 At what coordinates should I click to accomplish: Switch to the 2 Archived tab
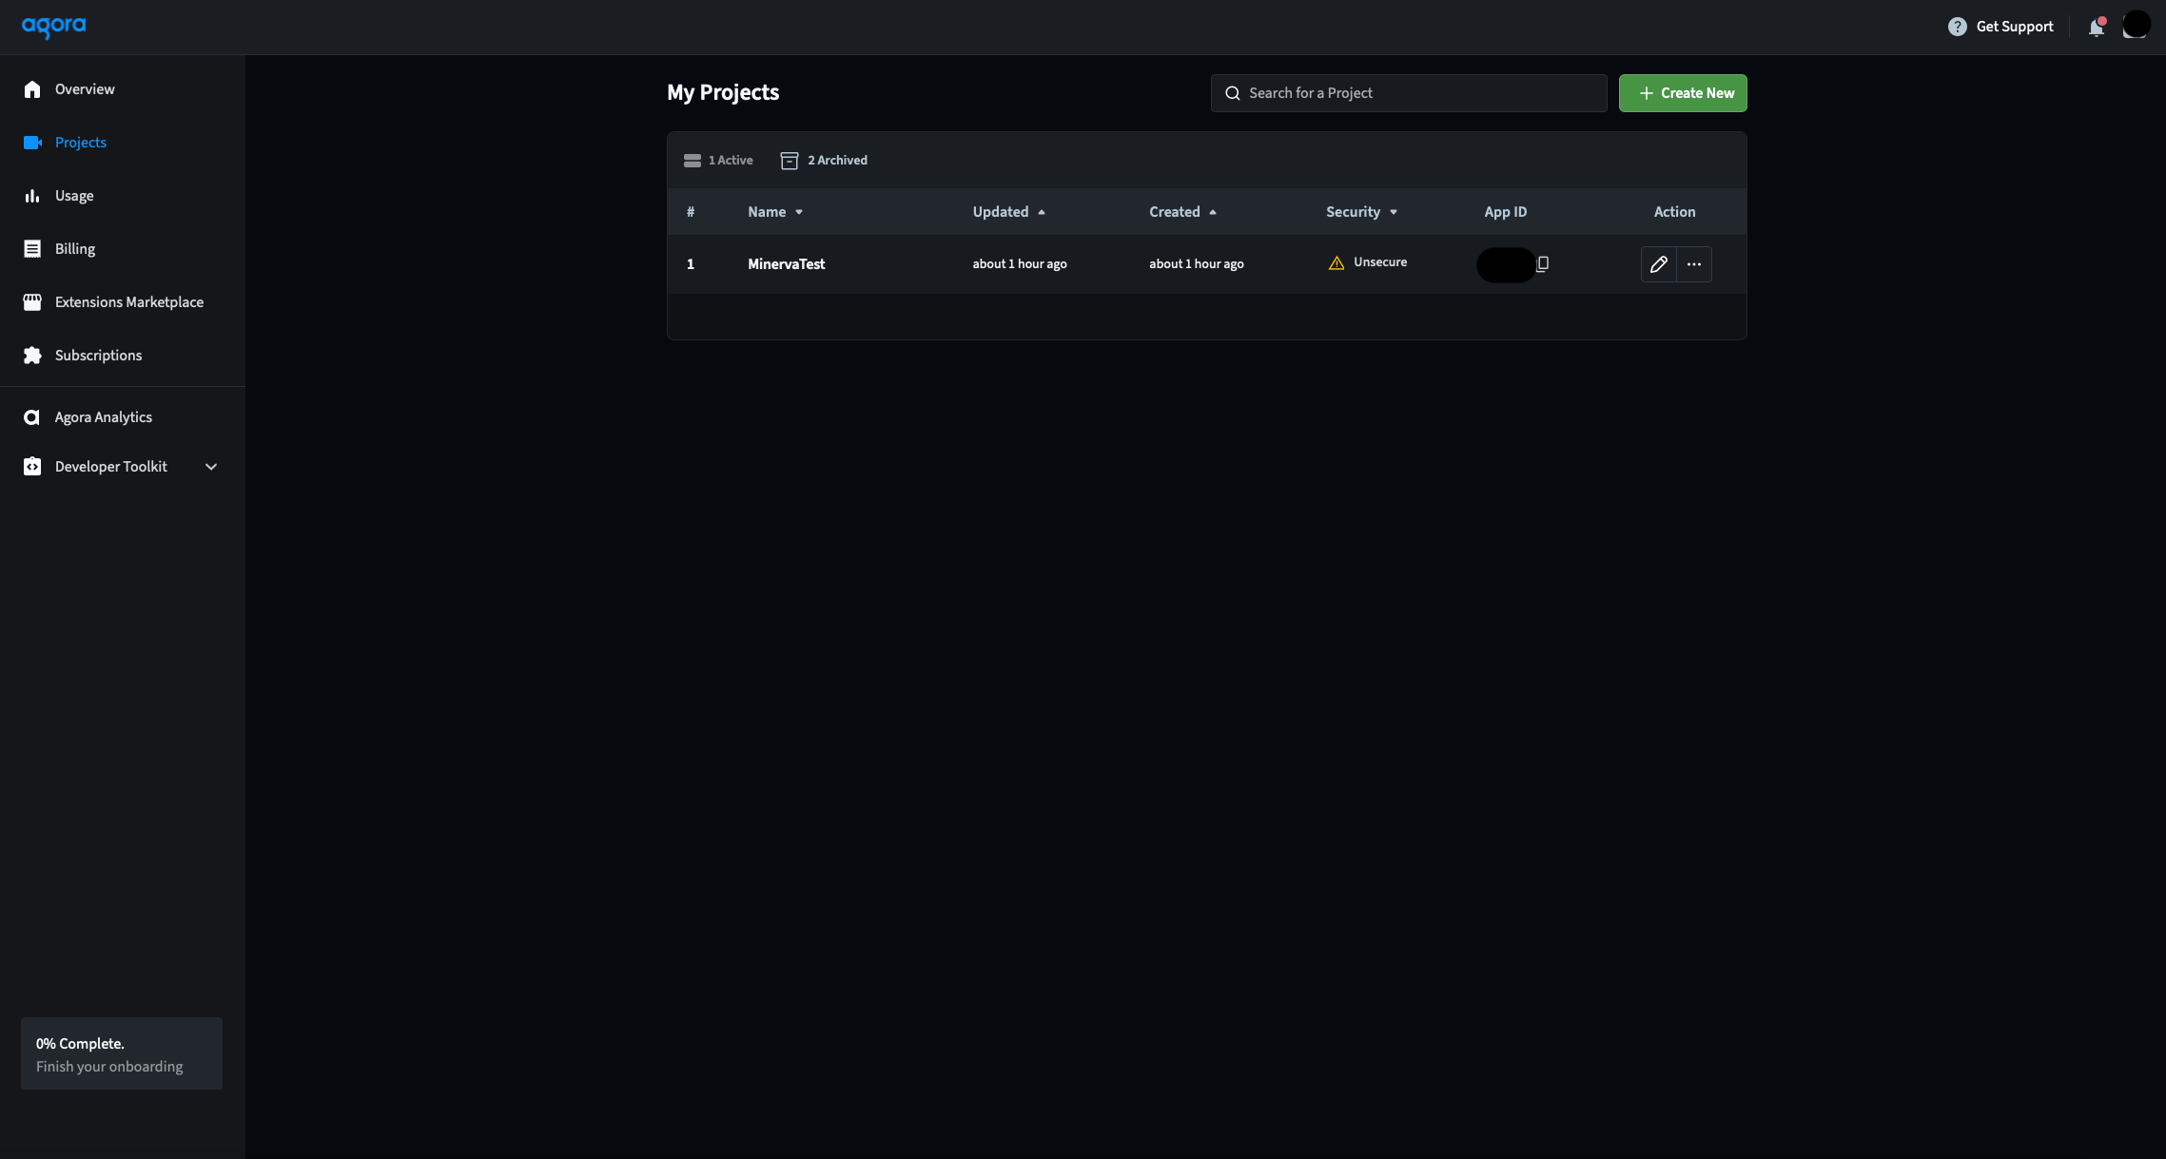click(x=824, y=161)
